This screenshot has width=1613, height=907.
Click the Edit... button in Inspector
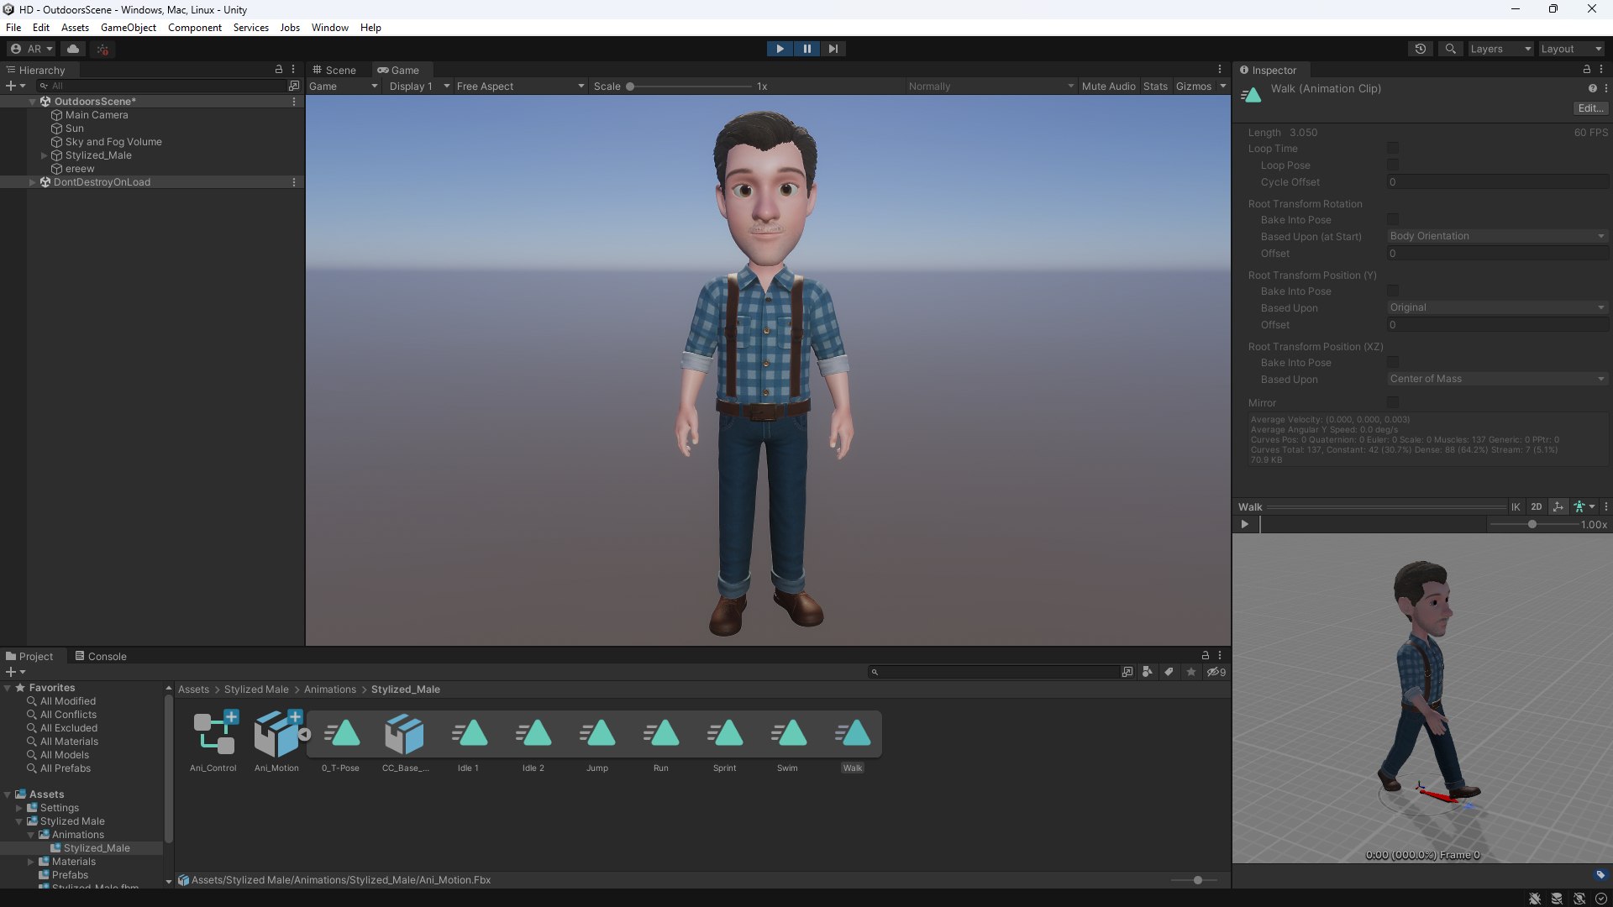1590,108
